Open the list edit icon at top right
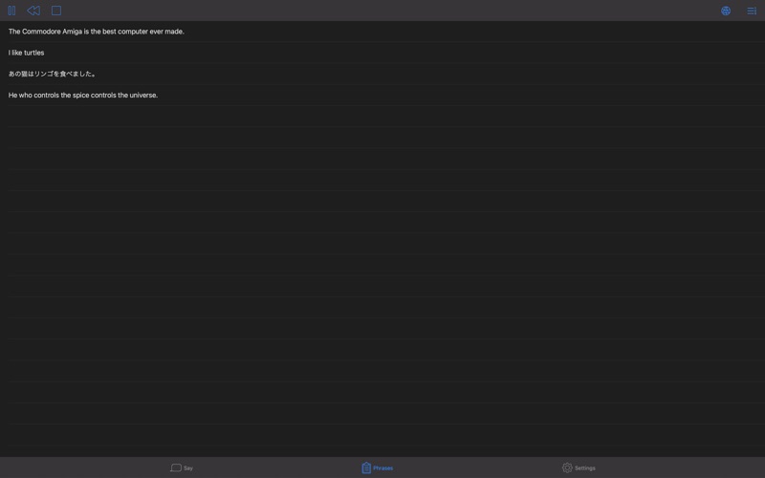The height and width of the screenshot is (478, 765). click(752, 11)
